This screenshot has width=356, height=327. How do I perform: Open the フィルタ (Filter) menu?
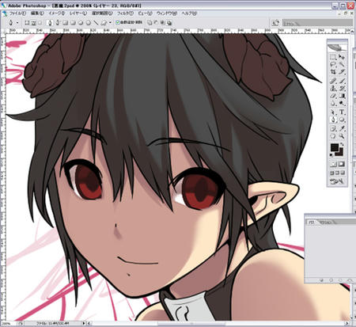click(125, 13)
